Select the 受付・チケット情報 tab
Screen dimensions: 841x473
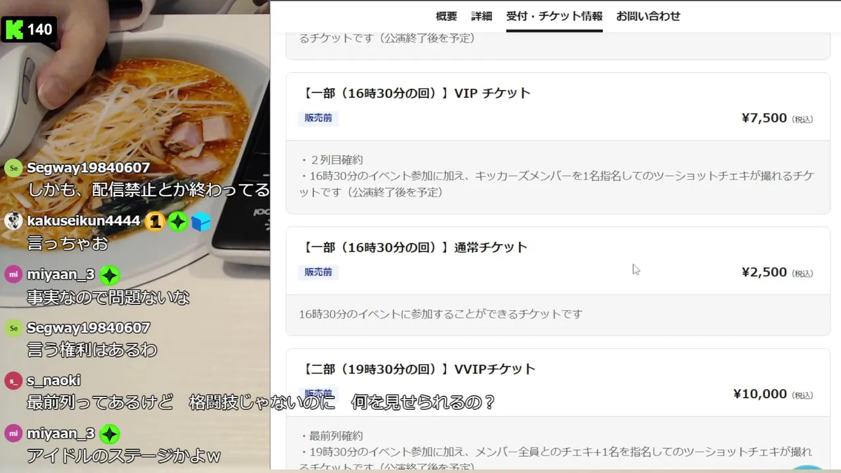coord(555,16)
